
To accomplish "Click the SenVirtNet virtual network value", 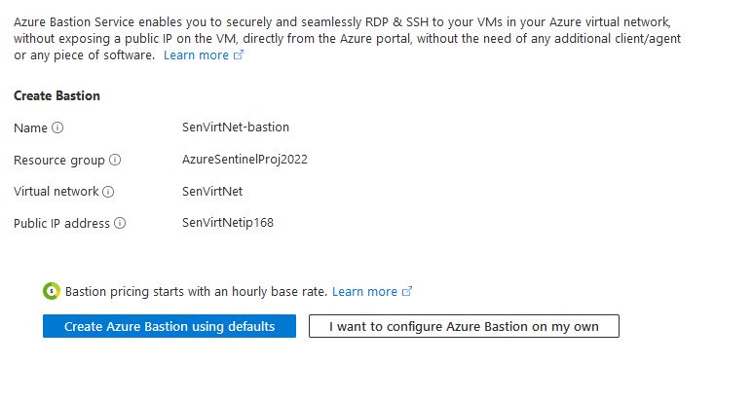I will (212, 192).
